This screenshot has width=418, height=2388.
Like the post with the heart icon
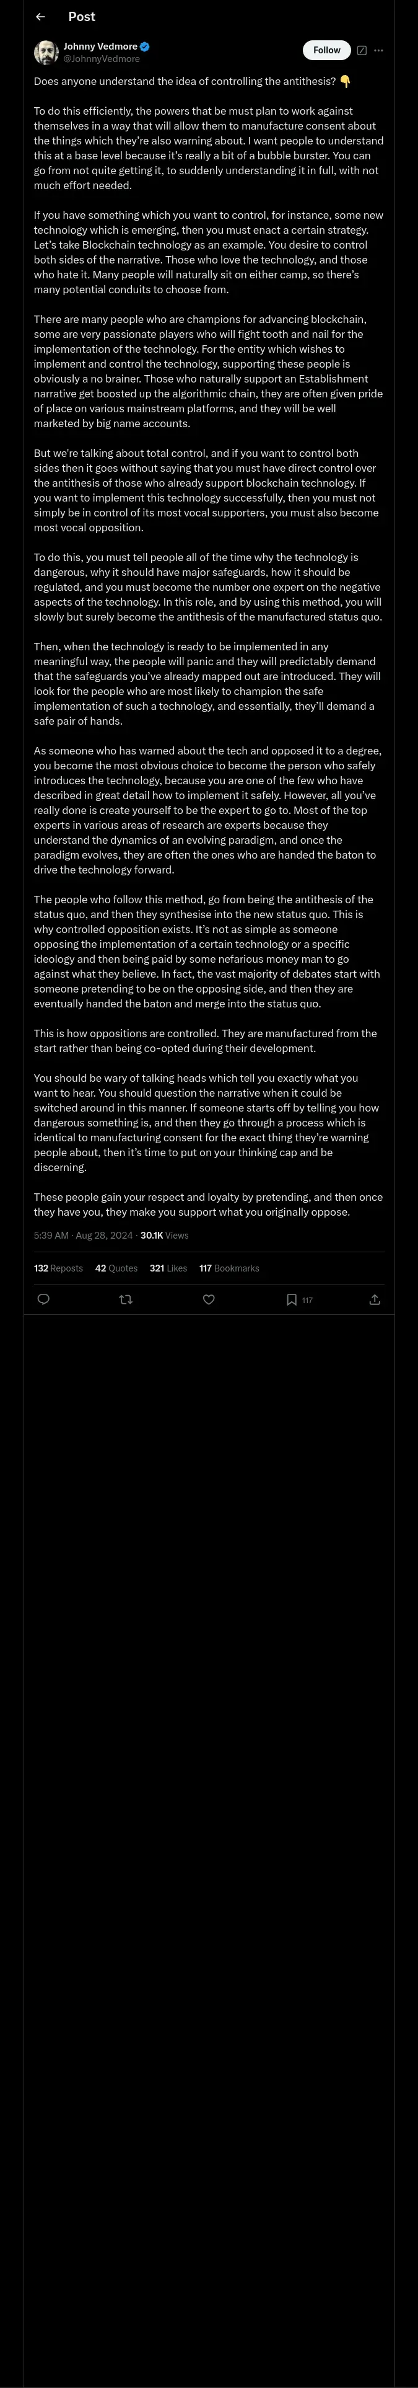[x=209, y=1299]
